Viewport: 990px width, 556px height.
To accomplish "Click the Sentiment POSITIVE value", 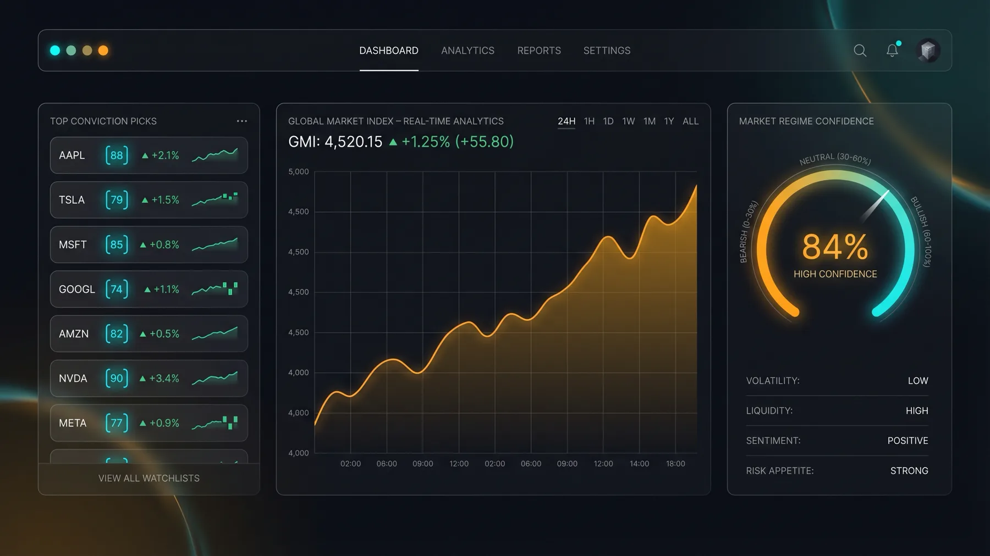I will (x=908, y=441).
